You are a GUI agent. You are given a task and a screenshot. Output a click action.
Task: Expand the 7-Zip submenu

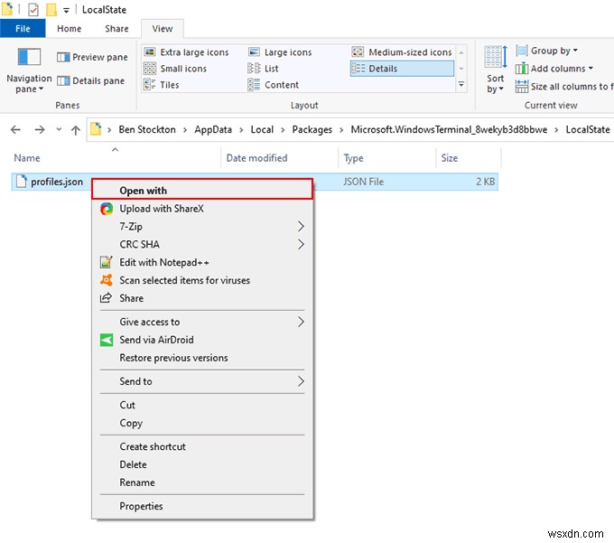(202, 227)
